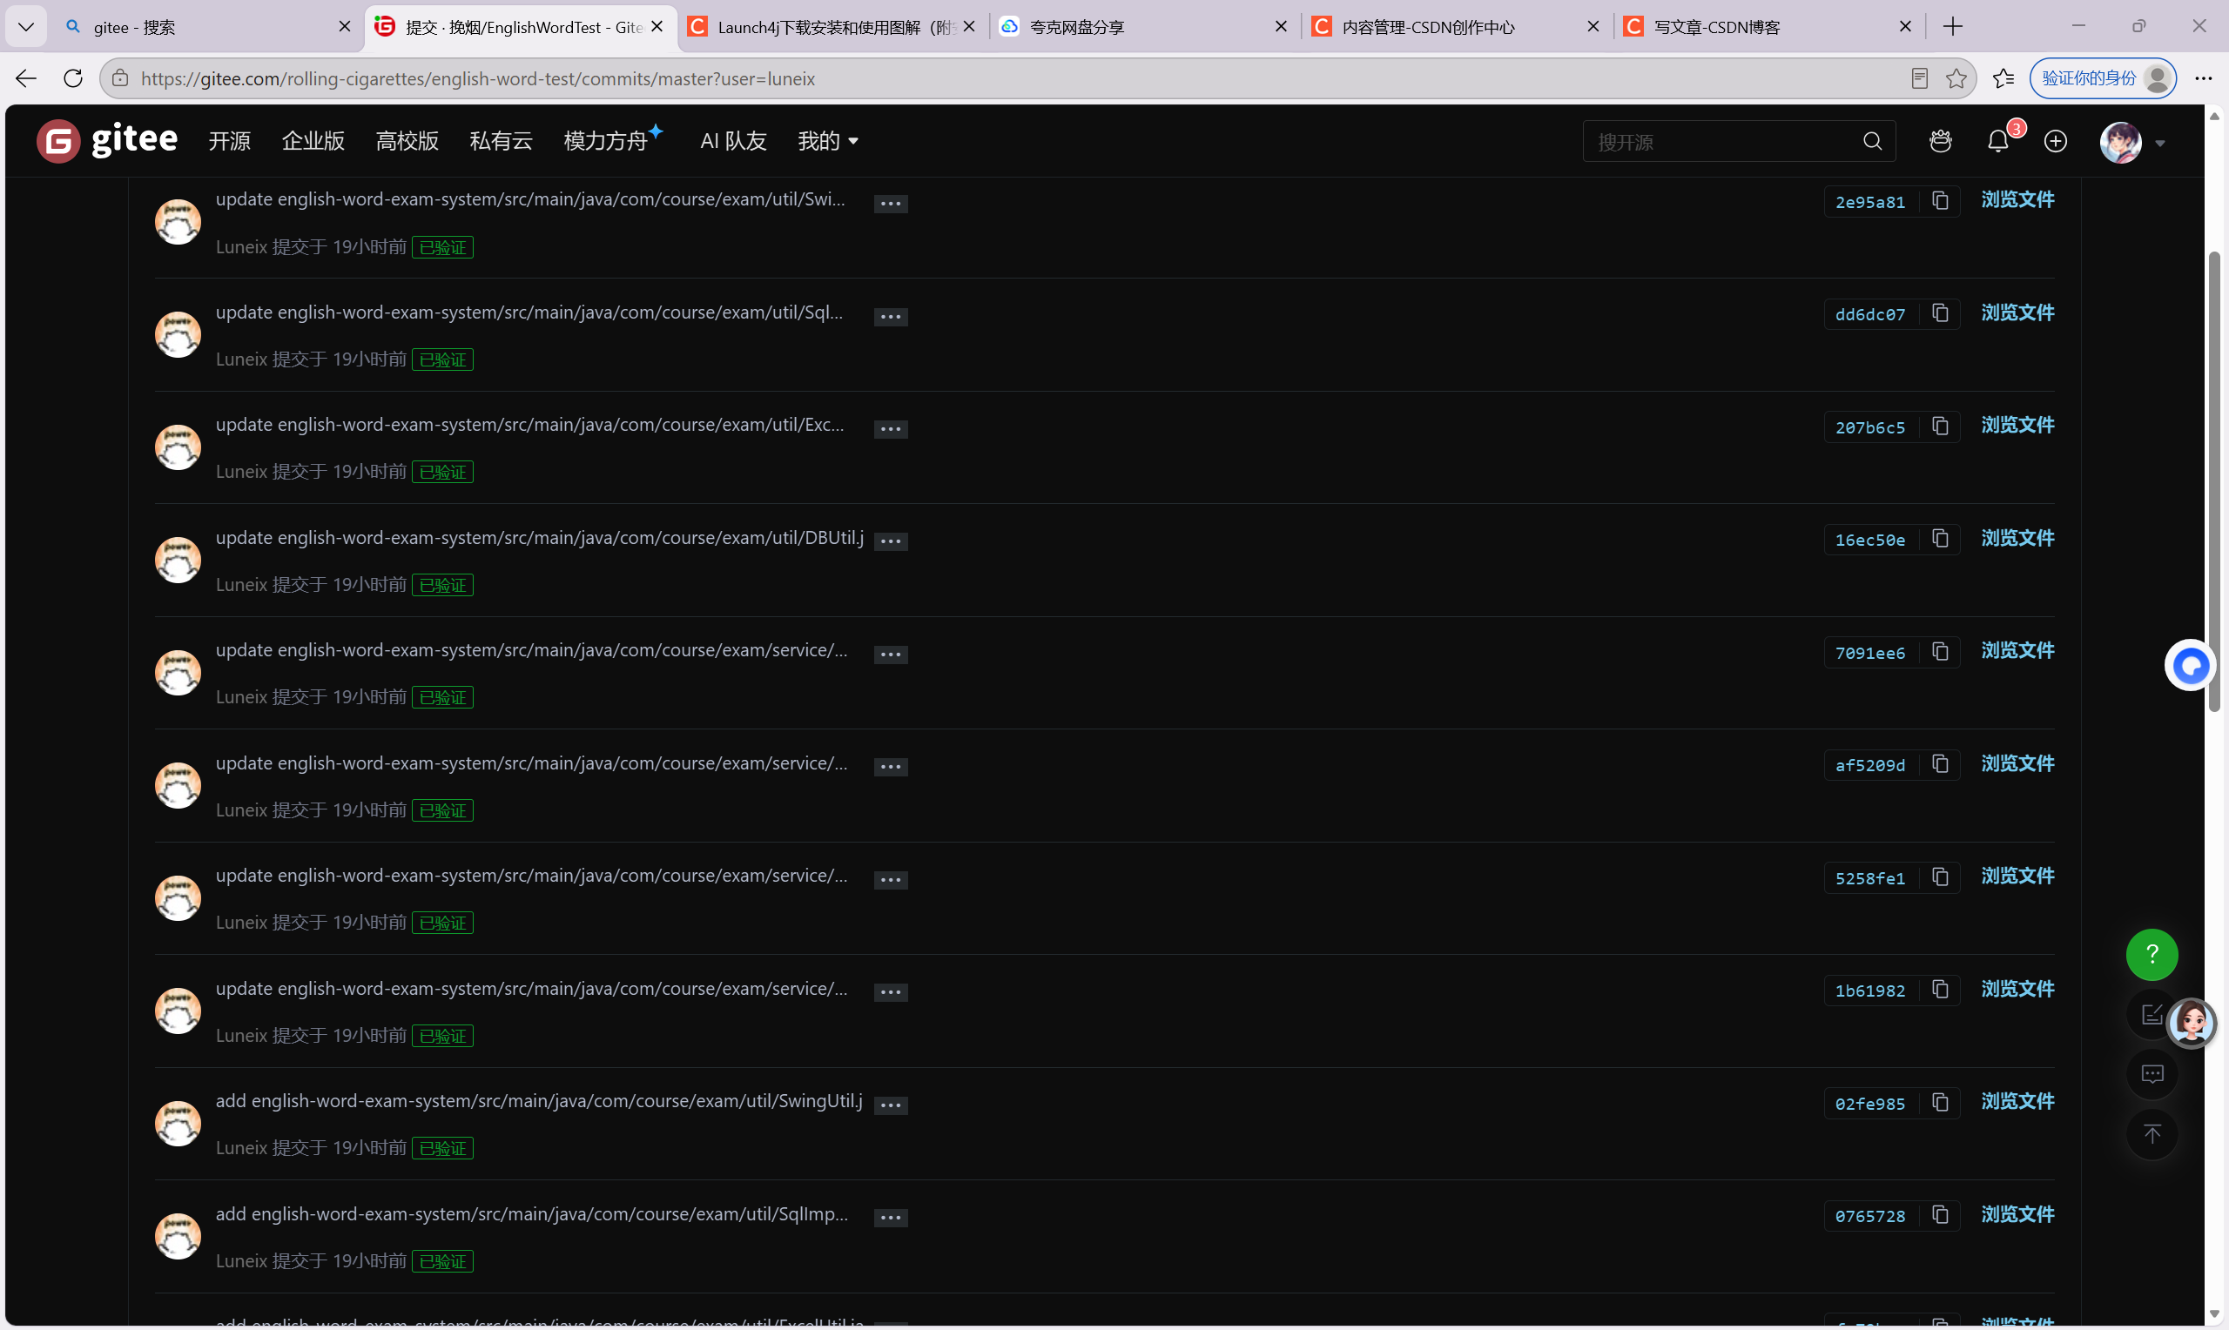Open the notifications bell icon
Image resolution: width=2229 pixels, height=1330 pixels.
pos(1997,142)
